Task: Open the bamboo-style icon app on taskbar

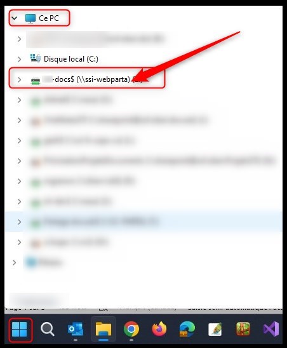Action: coord(243,330)
